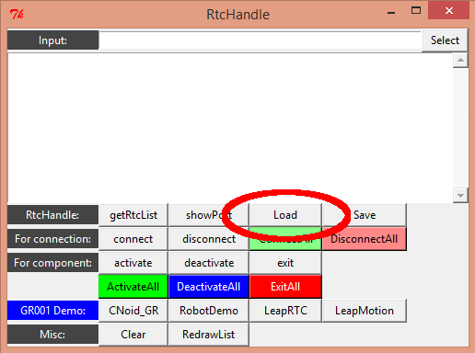
Task: Click the green ConnectAll button
Action: click(285, 239)
